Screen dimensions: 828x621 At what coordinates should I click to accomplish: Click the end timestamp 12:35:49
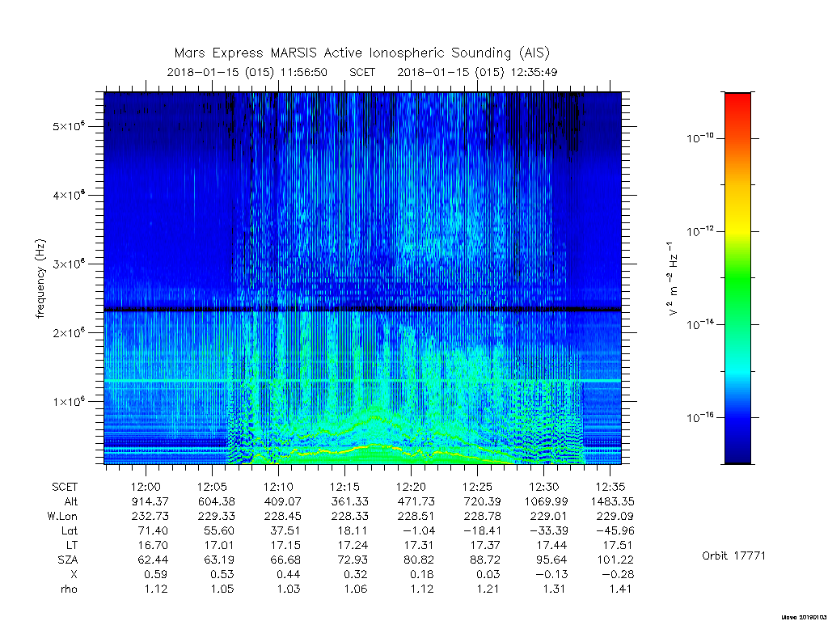click(x=534, y=72)
